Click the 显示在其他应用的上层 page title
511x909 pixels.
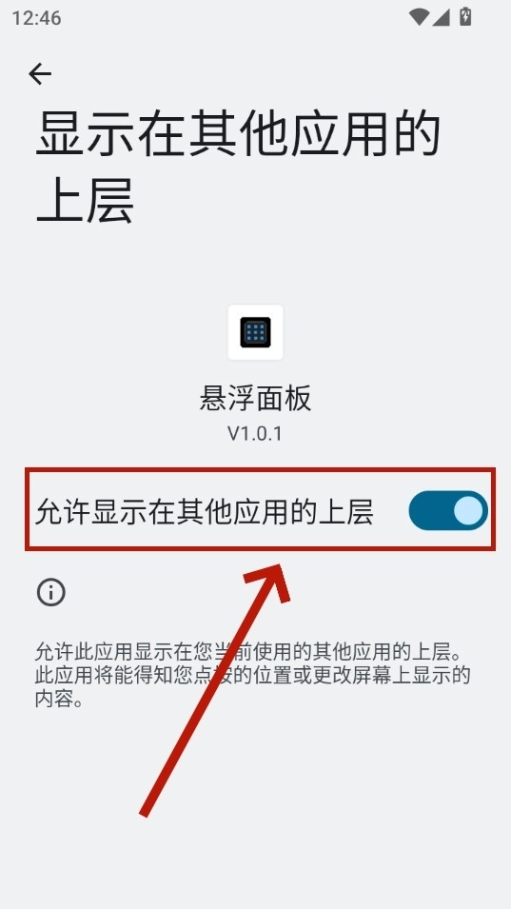coord(238,168)
